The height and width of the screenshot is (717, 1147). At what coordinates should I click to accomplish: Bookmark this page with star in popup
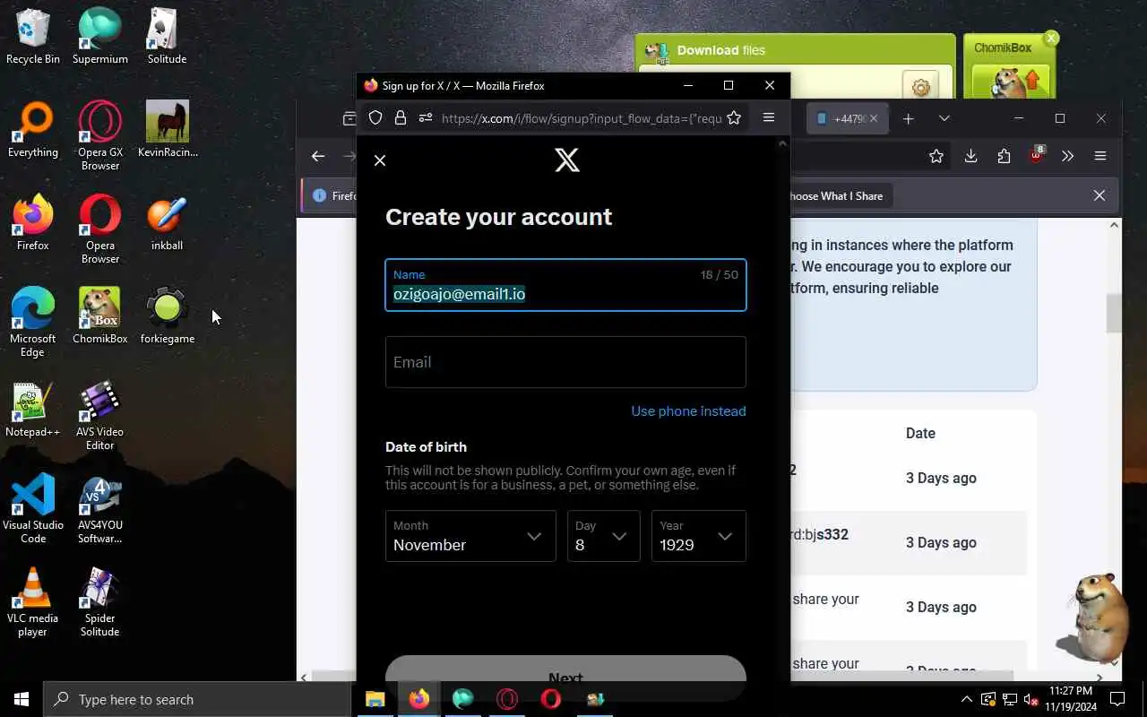coord(734,117)
